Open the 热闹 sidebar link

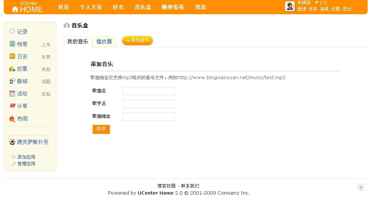click(x=22, y=118)
